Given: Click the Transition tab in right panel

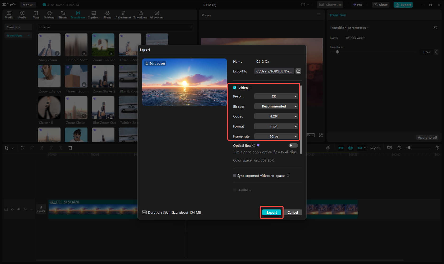Looking at the screenshot, I should pyautogui.click(x=338, y=15).
